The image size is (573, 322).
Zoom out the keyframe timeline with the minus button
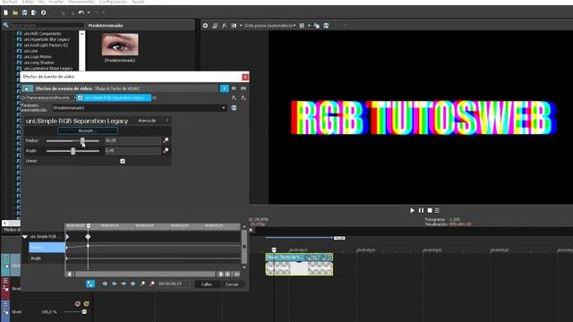point(236,274)
